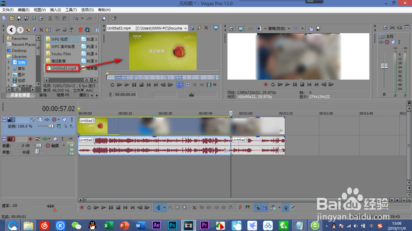
Task: Select Untitled3.mp4 in the Explorer list
Action: click(63, 68)
